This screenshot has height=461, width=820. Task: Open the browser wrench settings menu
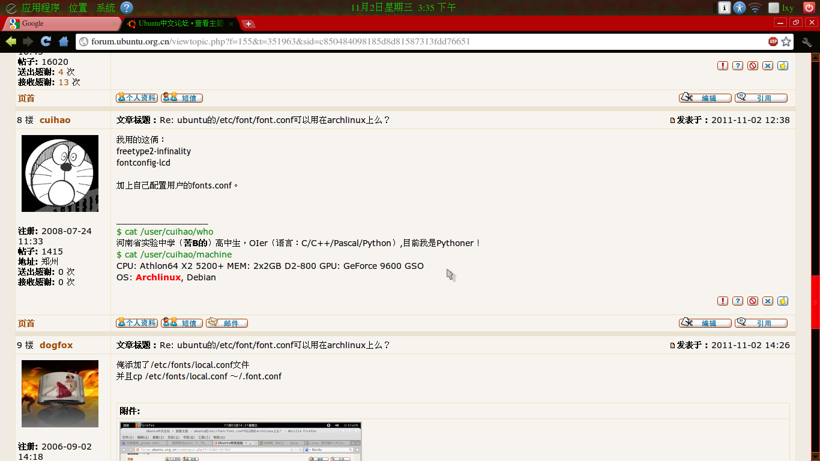click(x=807, y=42)
